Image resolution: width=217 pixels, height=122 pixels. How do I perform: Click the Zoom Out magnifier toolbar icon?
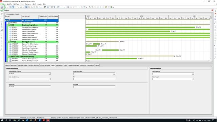click(x=92, y=7)
